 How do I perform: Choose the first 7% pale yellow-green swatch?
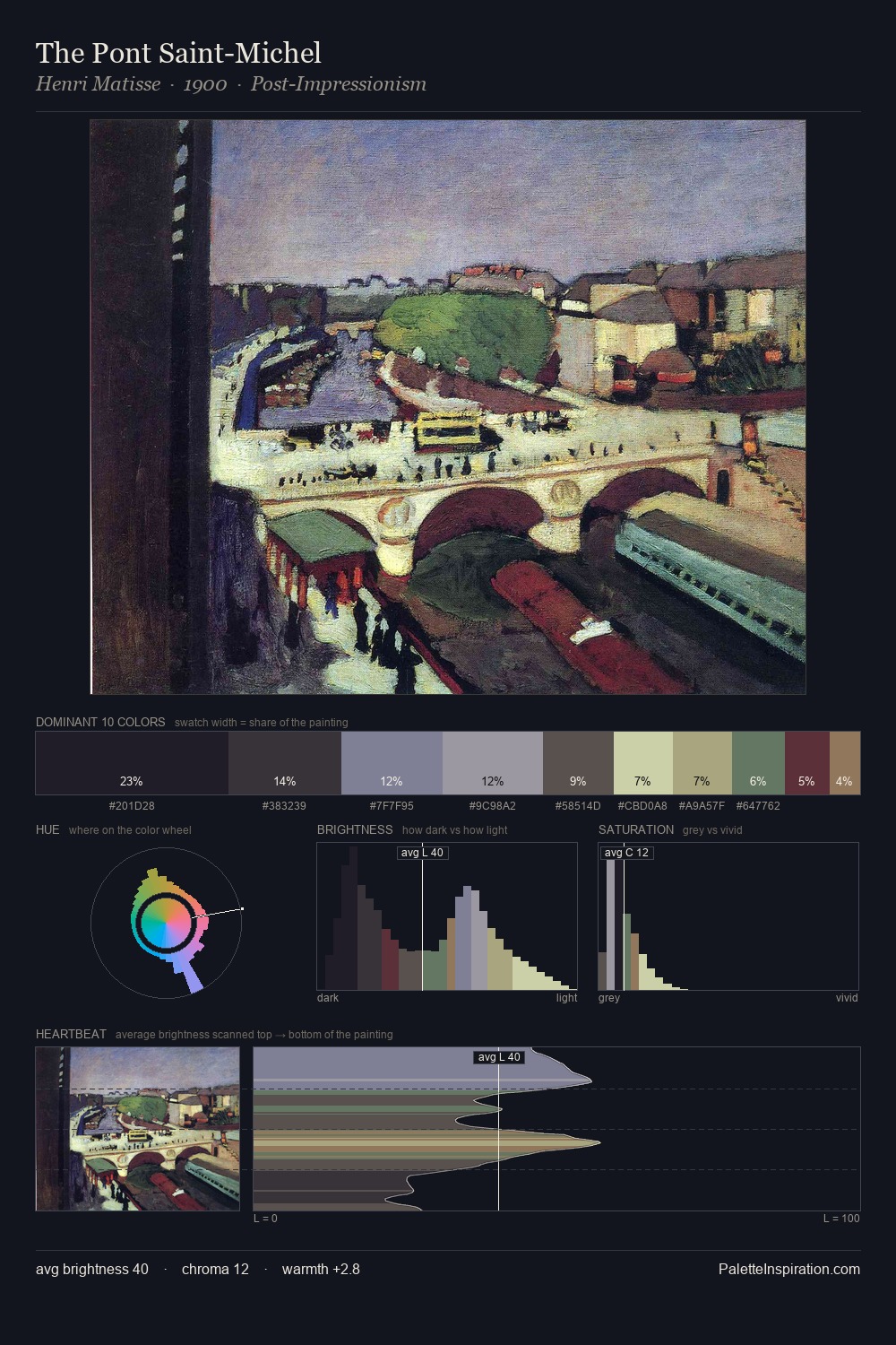(642, 763)
